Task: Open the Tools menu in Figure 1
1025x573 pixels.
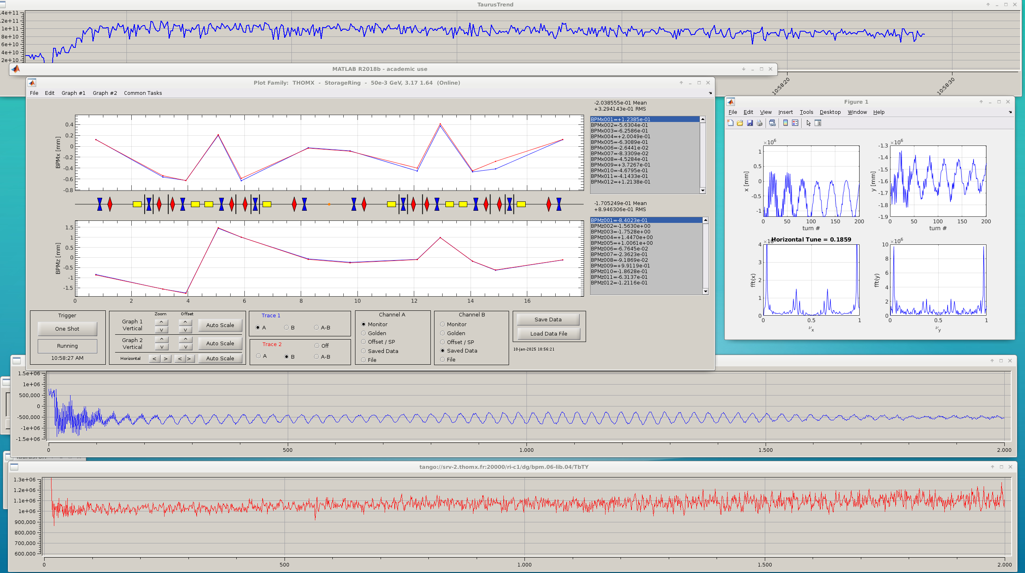Action: click(x=806, y=112)
